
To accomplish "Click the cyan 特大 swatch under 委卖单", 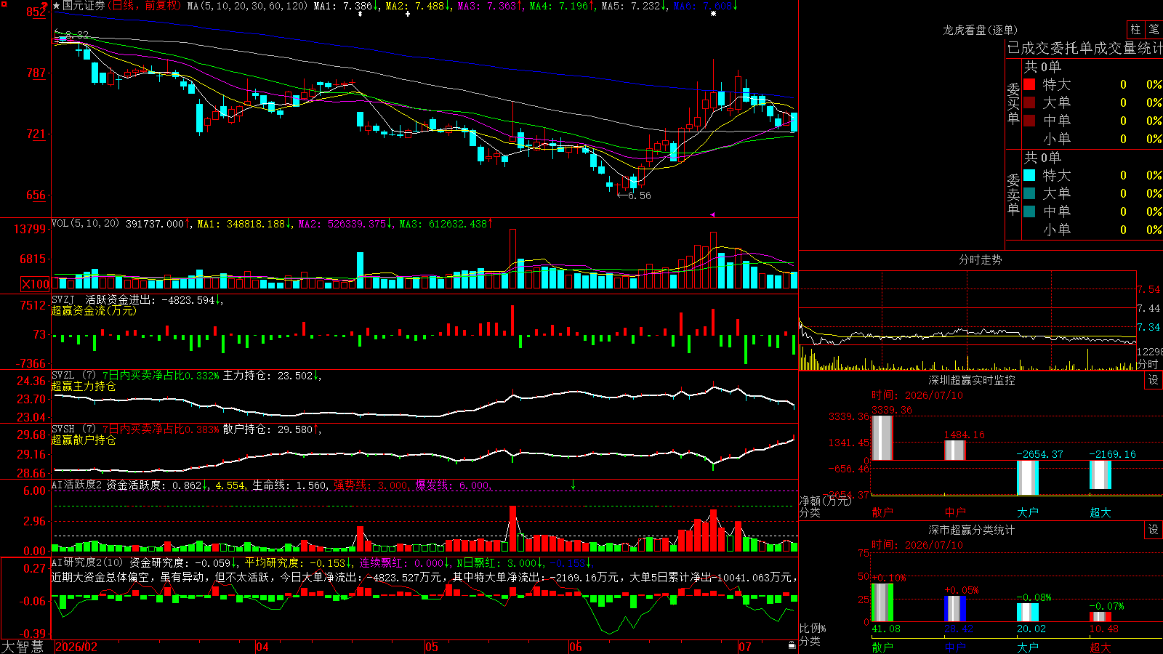I will (x=1029, y=175).
